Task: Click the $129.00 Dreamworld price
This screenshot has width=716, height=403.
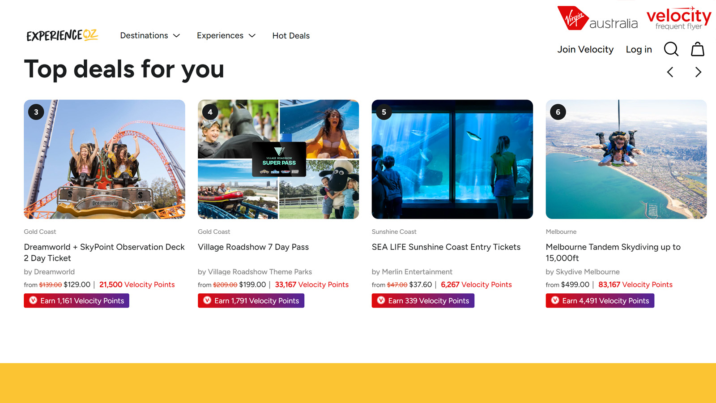Action: point(77,285)
